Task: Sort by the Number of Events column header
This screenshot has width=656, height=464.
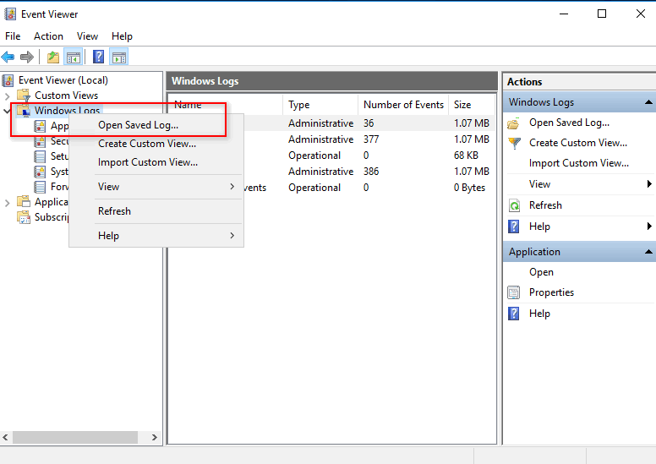Action: click(403, 105)
